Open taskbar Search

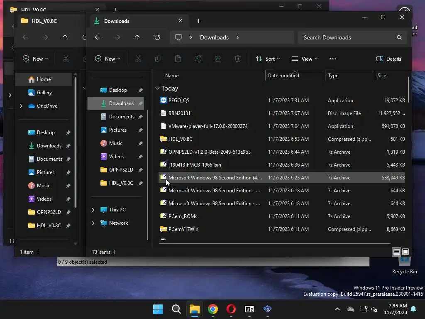(x=176, y=309)
